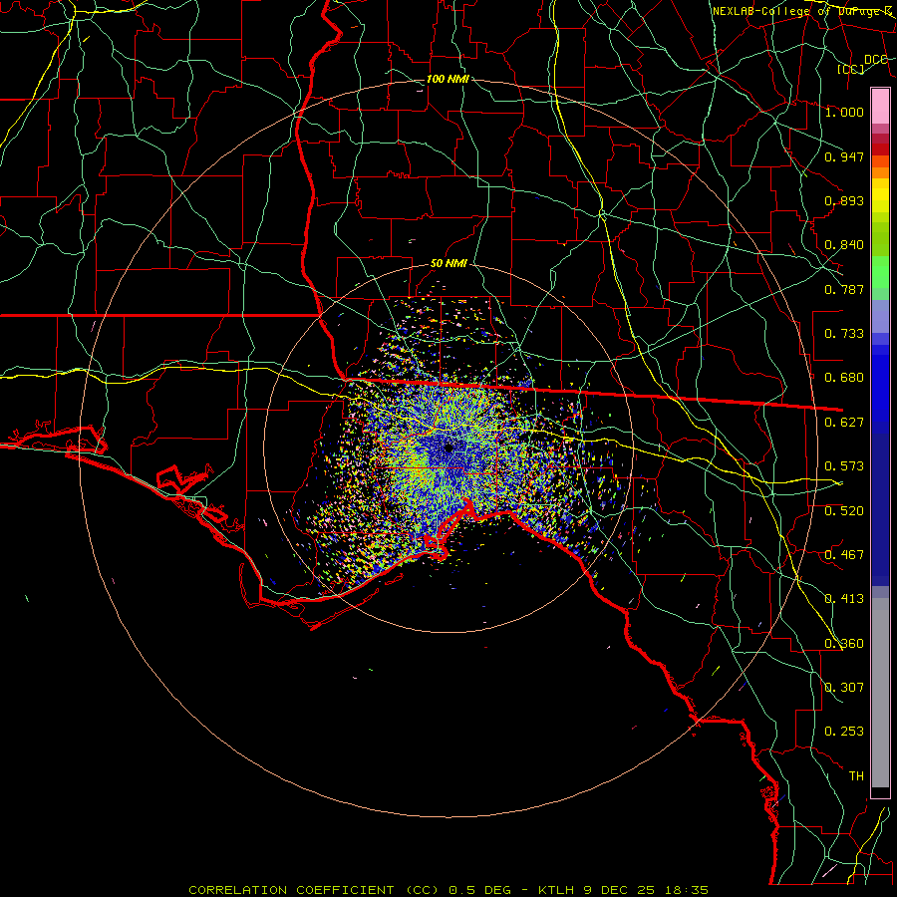The image size is (897, 897).
Task: Pick the bright green color bar segment
Action: tap(880, 272)
